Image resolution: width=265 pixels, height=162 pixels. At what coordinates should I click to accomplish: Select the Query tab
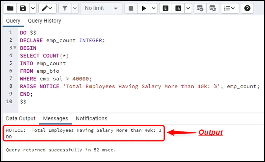(13, 21)
